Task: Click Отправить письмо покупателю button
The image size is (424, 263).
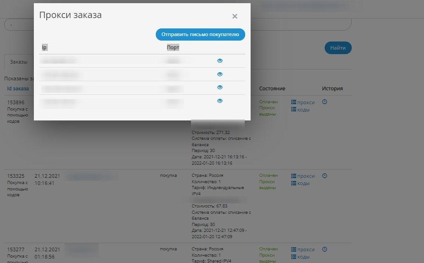Action: click(x=200, y=35)
